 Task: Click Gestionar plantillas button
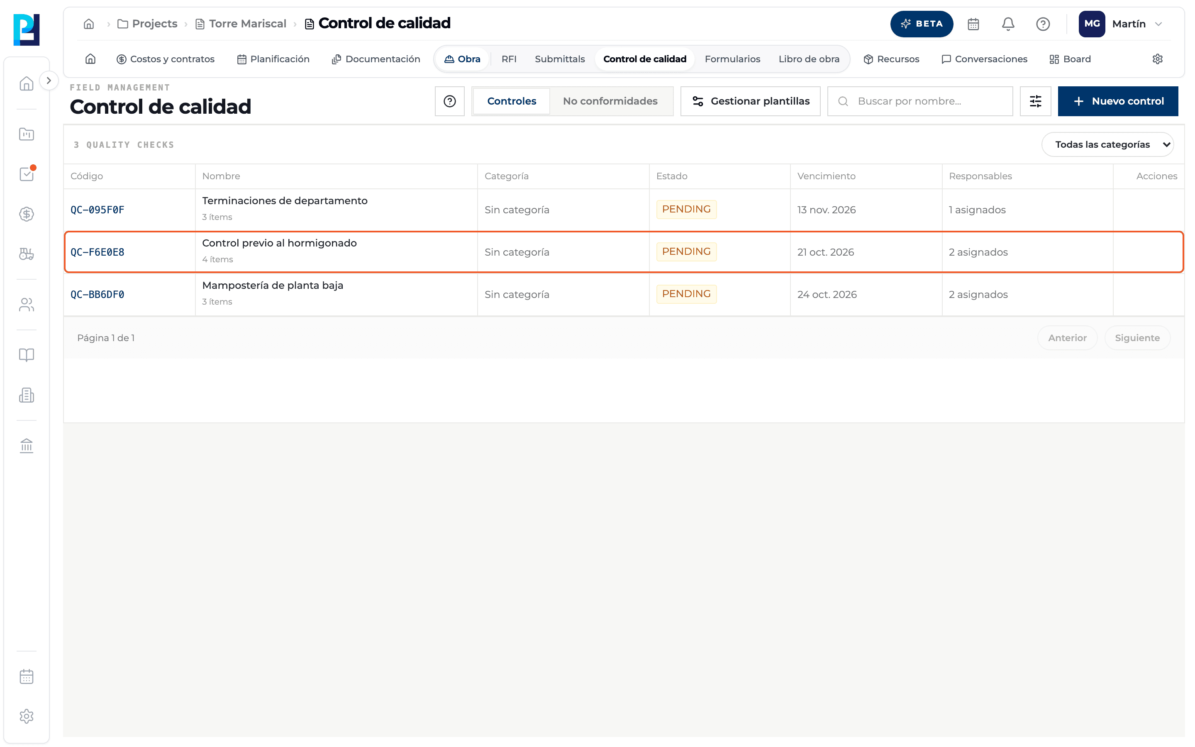(750, 101)
